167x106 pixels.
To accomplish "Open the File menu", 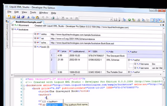I will pyautogui.click(x=9, y=12).
